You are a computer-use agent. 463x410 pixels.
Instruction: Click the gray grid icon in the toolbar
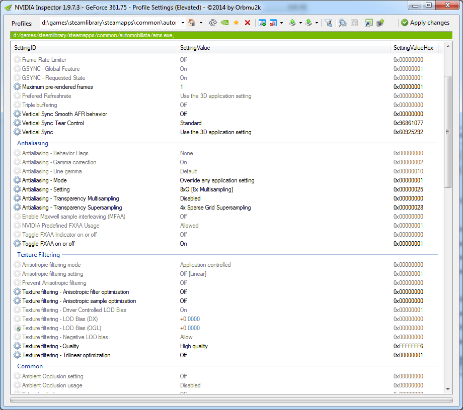[x=354, y=23]
